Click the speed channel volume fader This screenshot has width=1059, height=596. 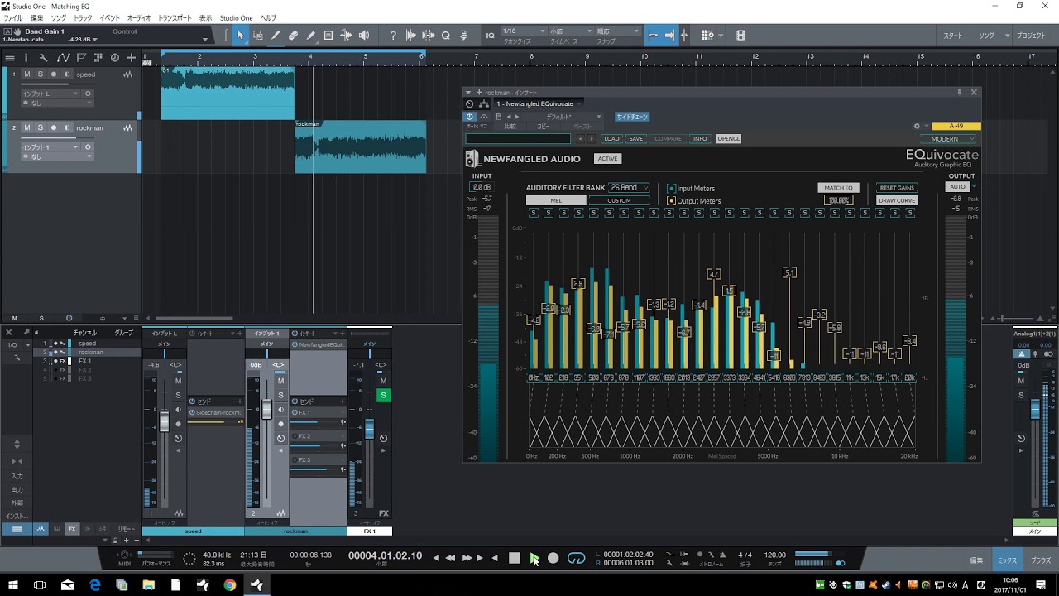164,421
